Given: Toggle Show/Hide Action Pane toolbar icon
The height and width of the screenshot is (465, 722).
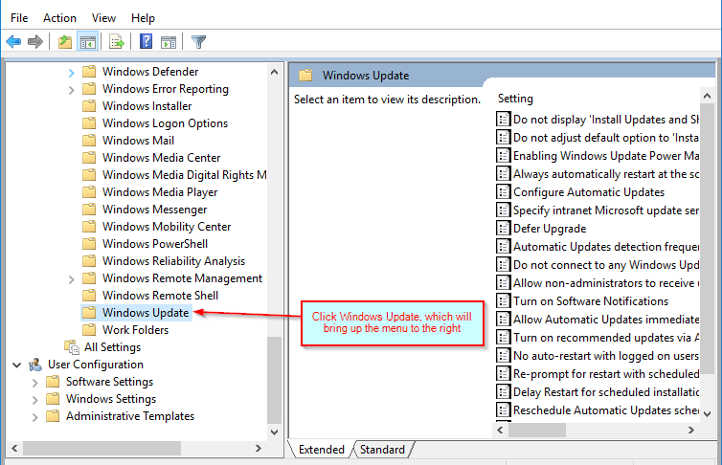Looking at the screenshot, I should point(169,42).
